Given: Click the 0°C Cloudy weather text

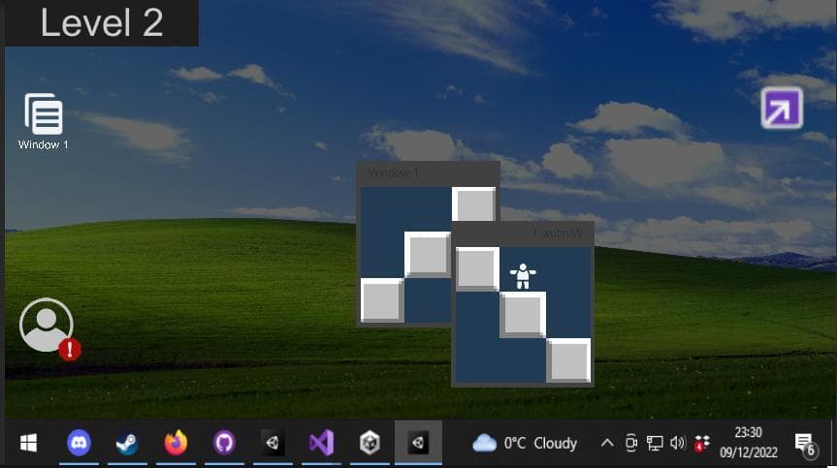Looking at the screenshot, I should click(x=540, y=444).
